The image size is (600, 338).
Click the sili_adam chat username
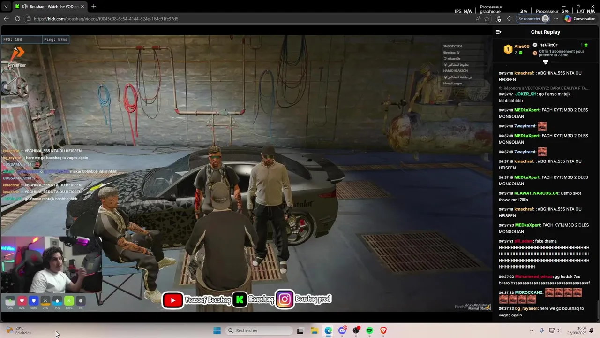[524, 241]
